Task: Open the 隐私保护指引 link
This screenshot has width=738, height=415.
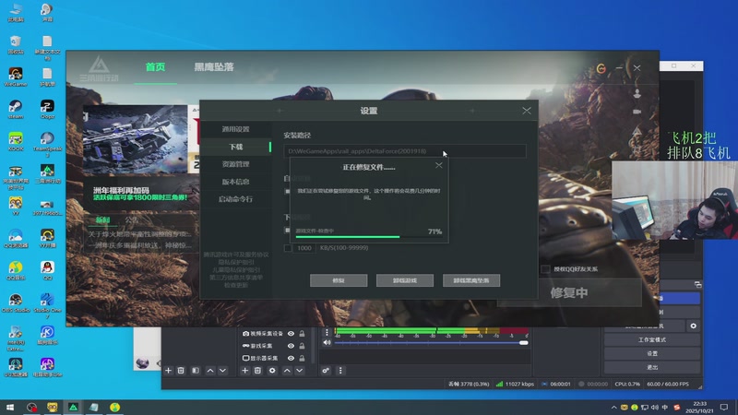Action: click(236, 262)
